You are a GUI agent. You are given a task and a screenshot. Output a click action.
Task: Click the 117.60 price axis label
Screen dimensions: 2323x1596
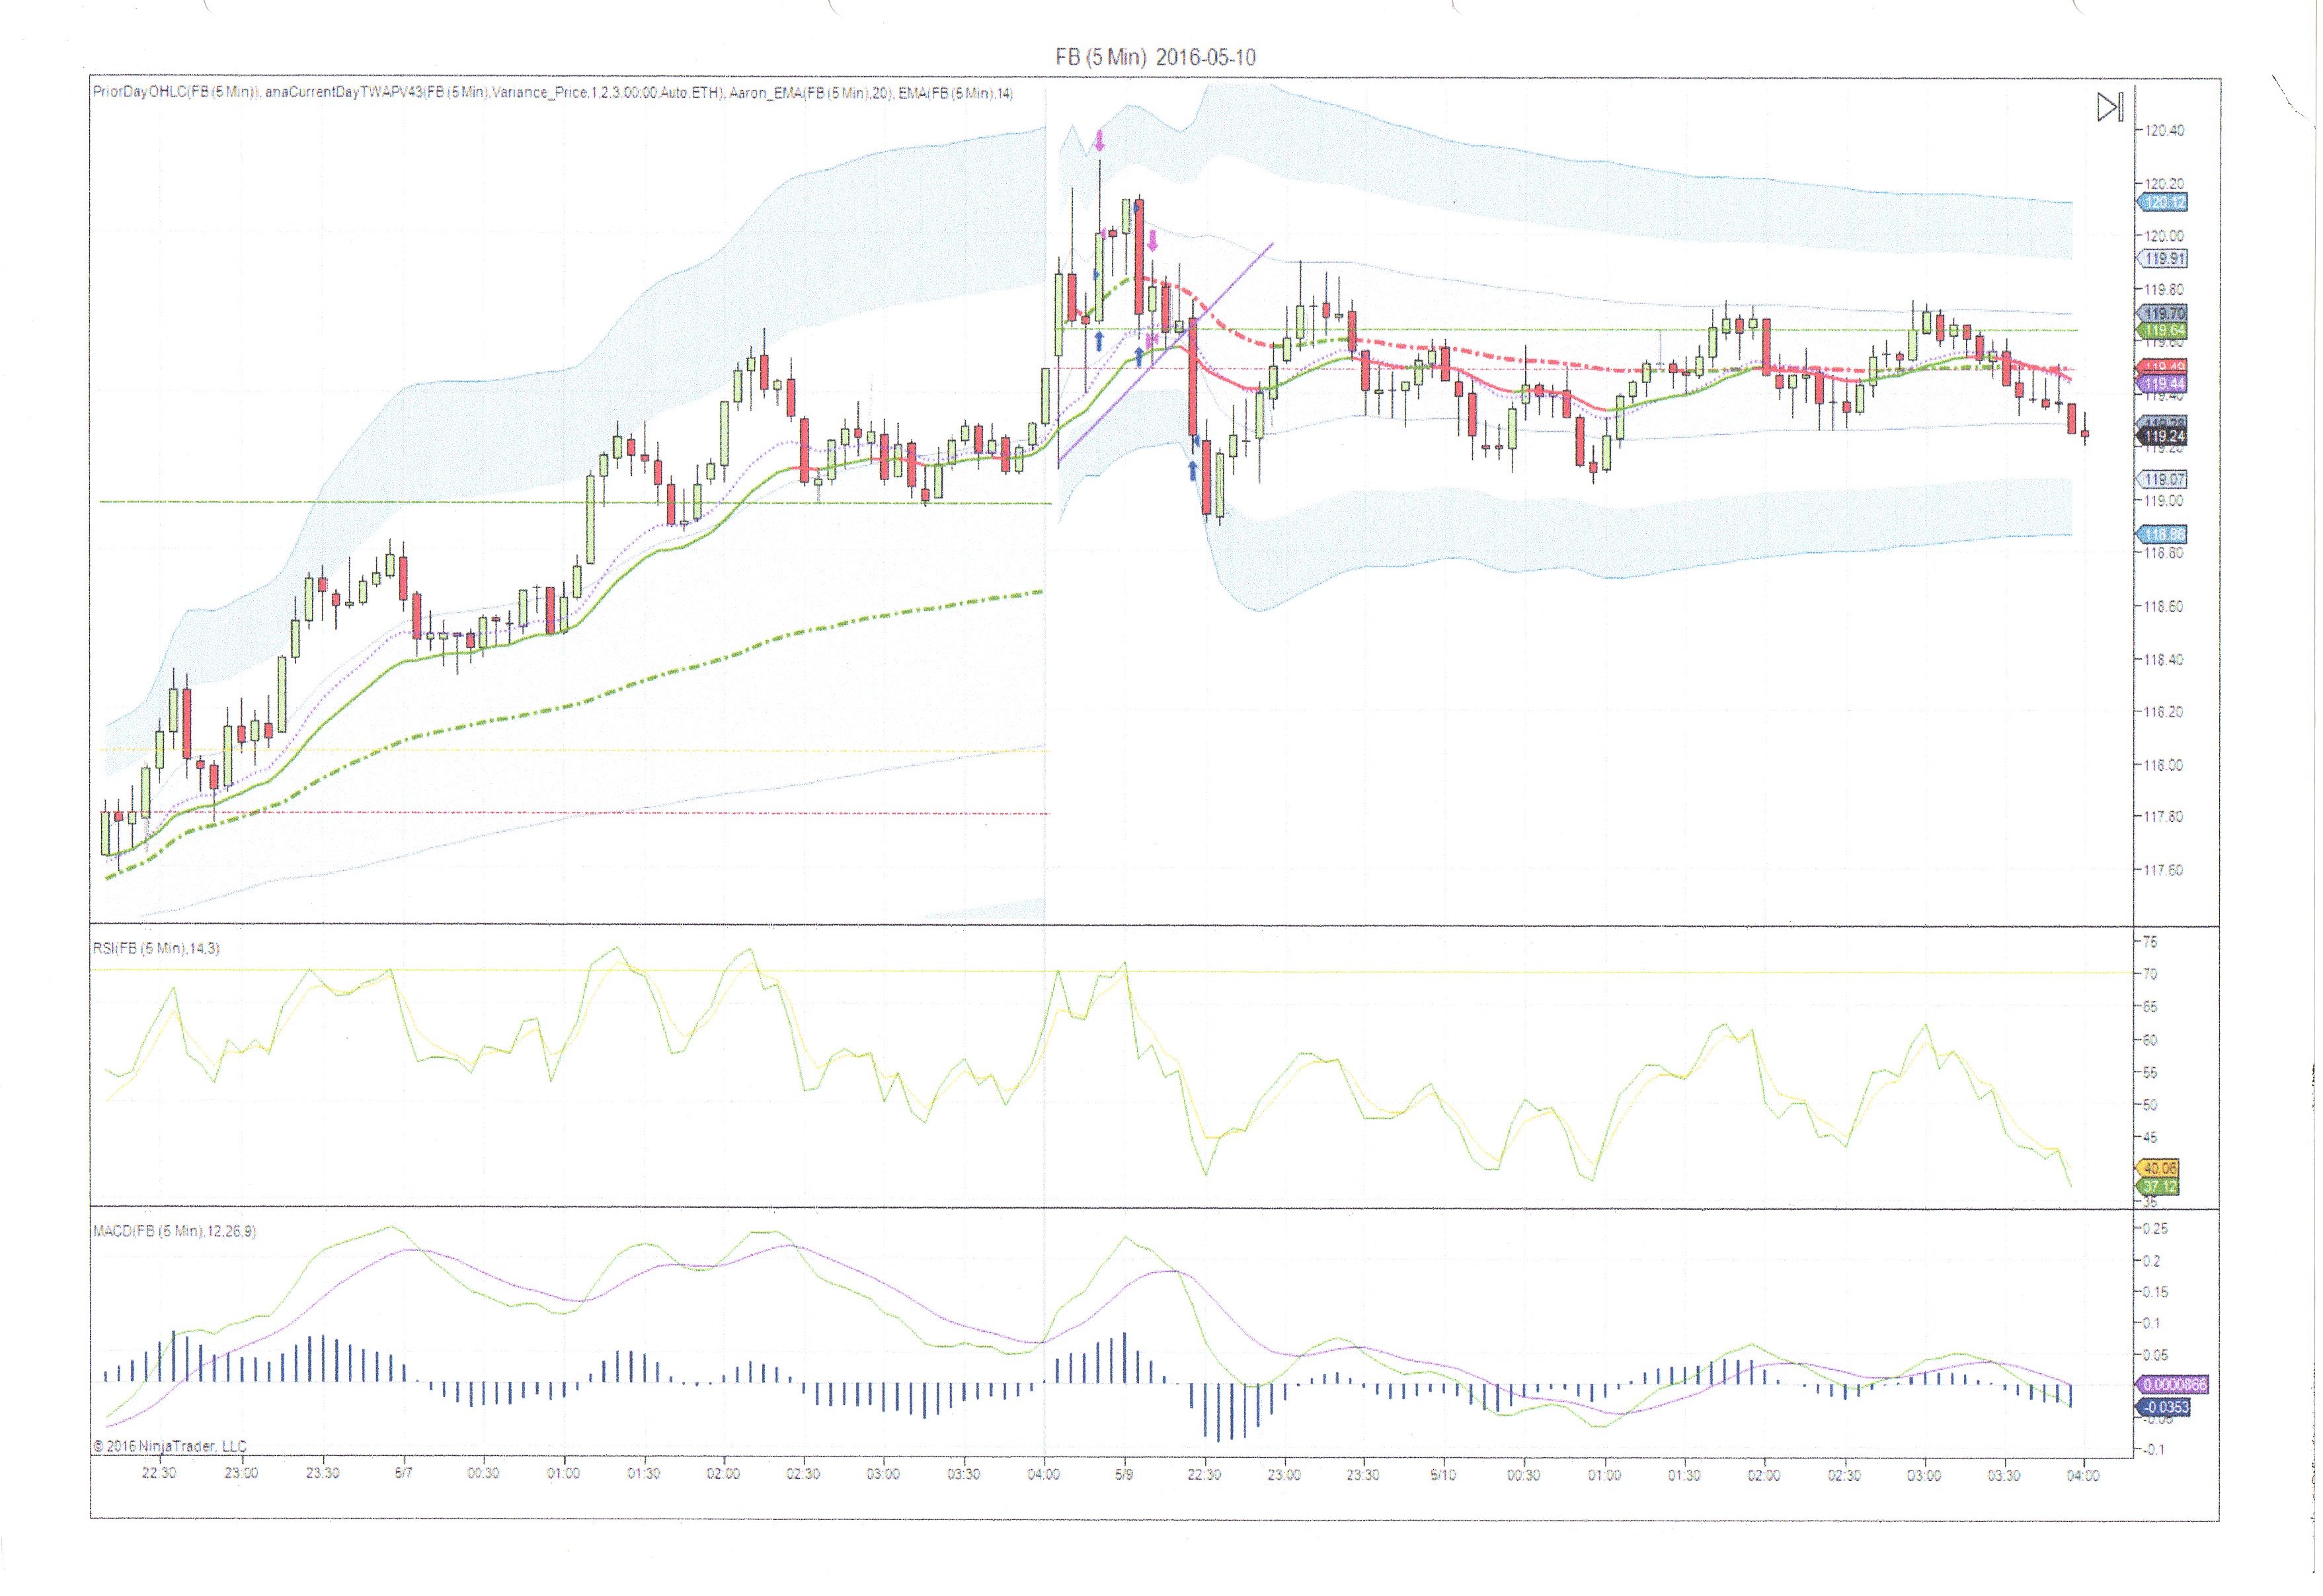pyautogui.click(x=2164, y=870)
